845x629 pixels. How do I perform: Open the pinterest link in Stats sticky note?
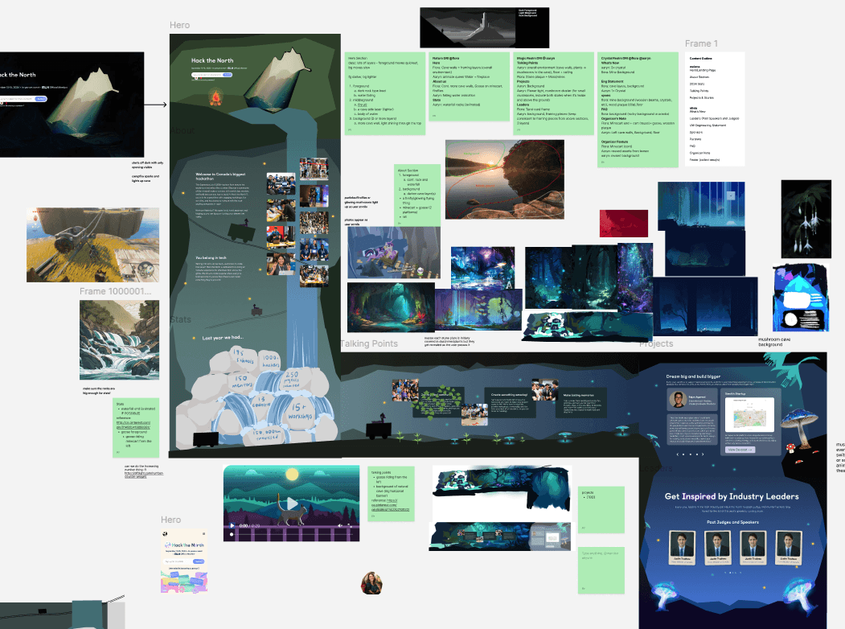point(133,424)
